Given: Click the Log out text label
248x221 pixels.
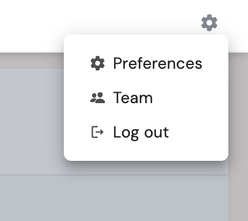Looking at the screenshot, I should point(141,133).
